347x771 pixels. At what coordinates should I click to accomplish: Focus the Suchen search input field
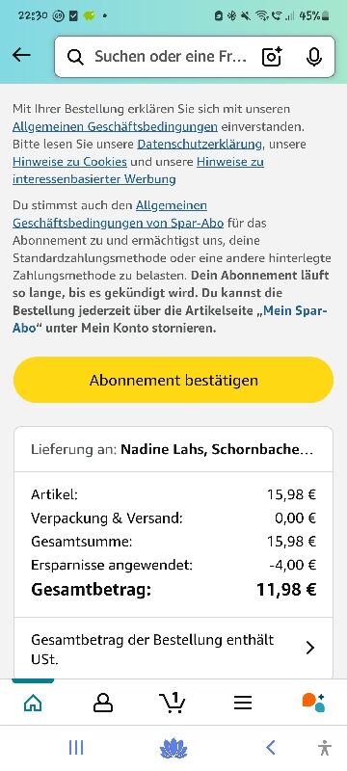(x=170, y=57)
